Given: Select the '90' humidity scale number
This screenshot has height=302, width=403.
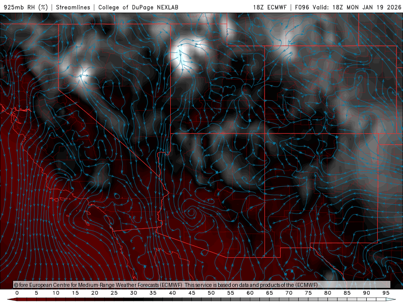Looking at the screenshot, I should pyautogui.click(x=367, y=293).
